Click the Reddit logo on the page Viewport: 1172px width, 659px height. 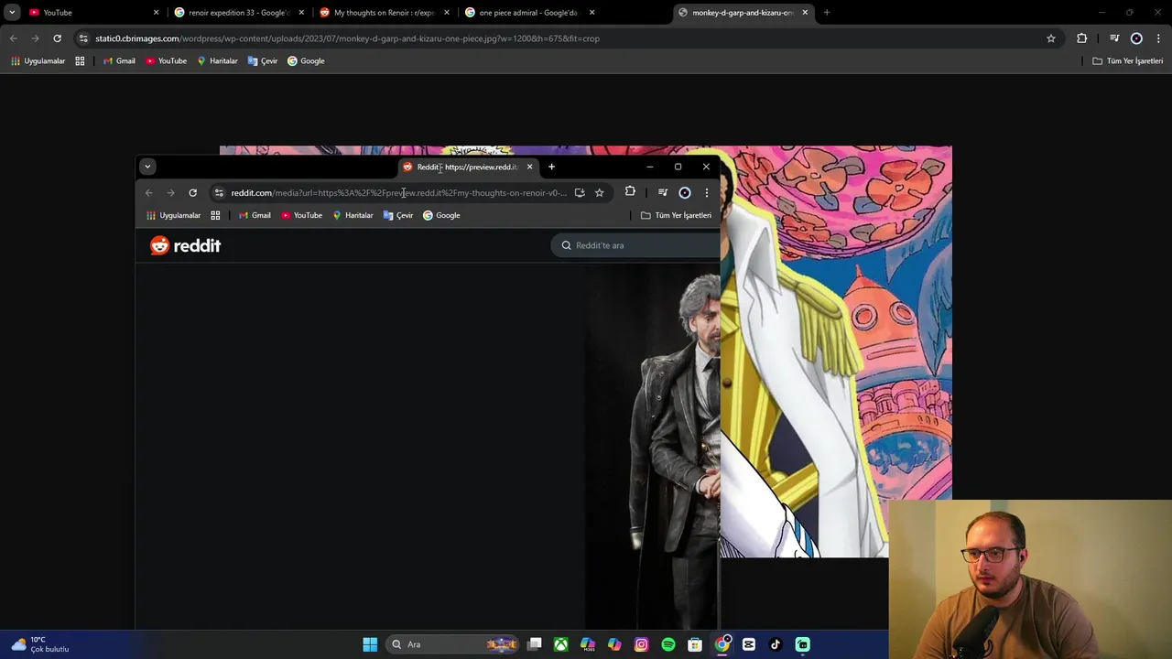[x=186, y=245]
